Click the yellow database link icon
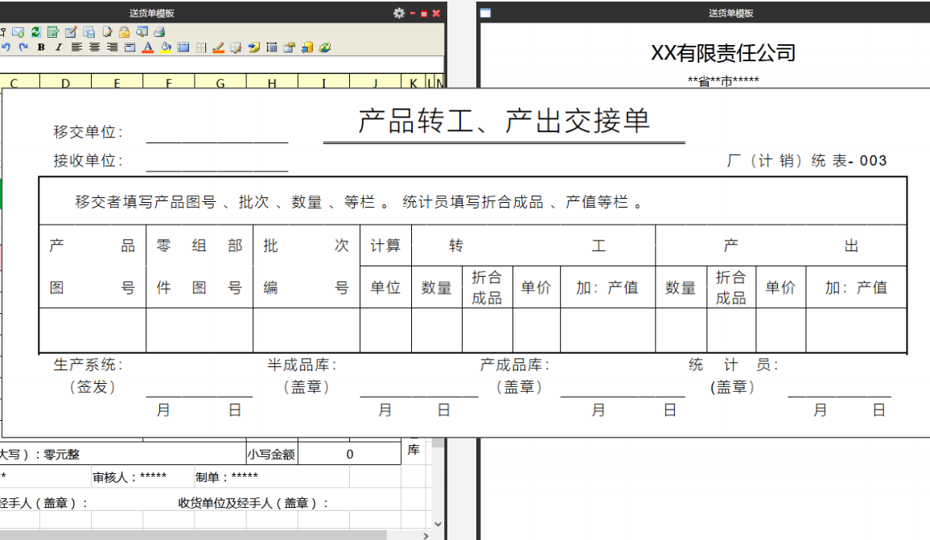This screenshot has width=930, height=540. tap(307, 47)
